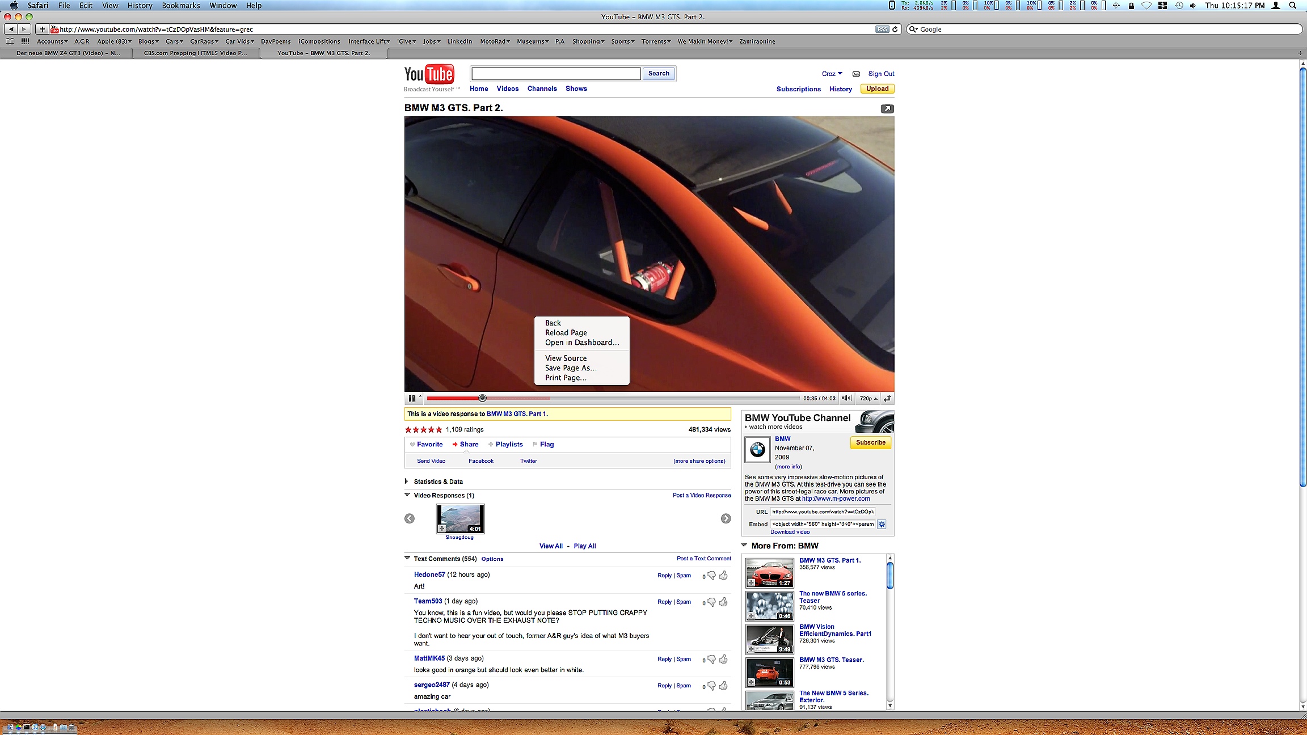Click the RSS badge in the address bar

click(x=882, y=29)
